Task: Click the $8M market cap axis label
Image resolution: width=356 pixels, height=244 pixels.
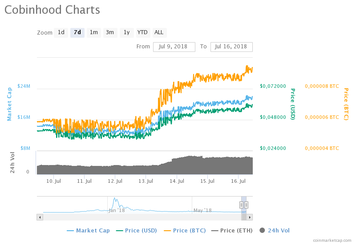Action: pos(25,148)
